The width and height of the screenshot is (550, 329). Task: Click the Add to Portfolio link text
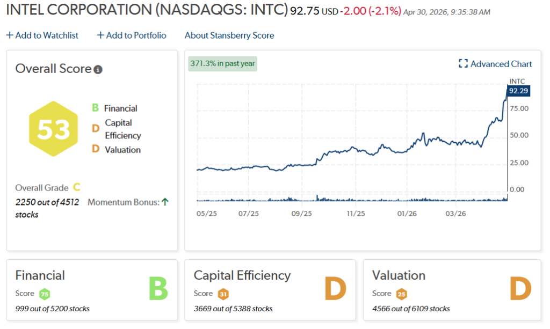pos(136,35)
